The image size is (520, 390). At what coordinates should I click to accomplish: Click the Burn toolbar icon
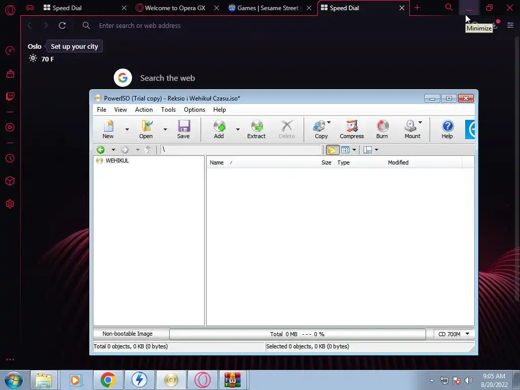click(x=382, y=129)
